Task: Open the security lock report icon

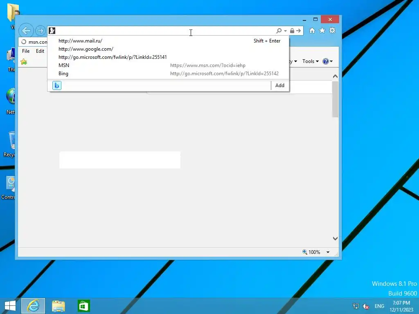Action: [292, 31]
